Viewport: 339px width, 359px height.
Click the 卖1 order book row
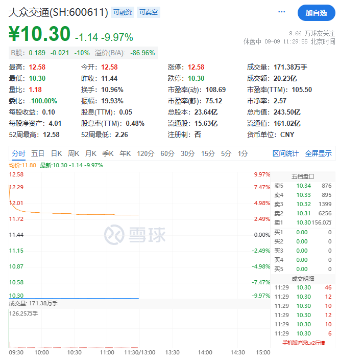tap(303, 222)
